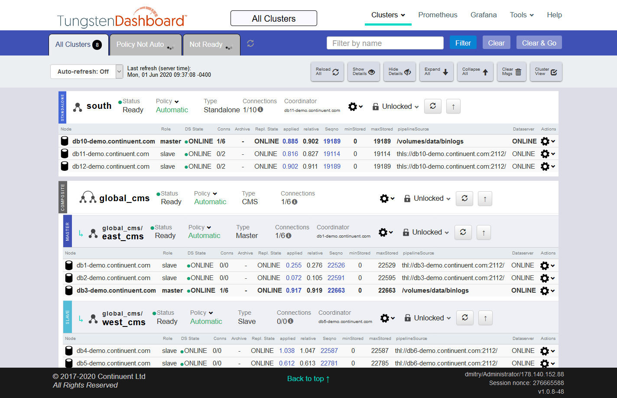Viewport: 617px width, 398px height.
Task: Click seqno 19189 for db10-demo
Action: 332,141
